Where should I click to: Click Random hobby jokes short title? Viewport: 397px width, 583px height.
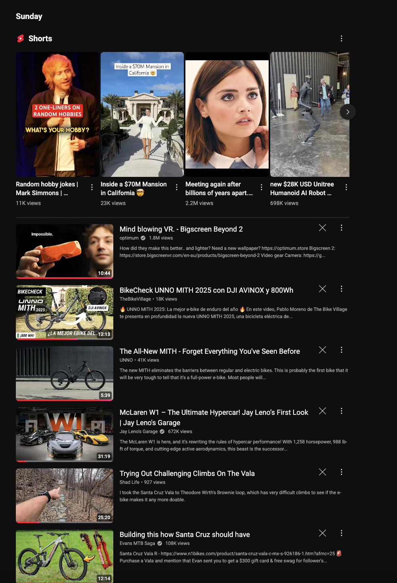point(47,188)
